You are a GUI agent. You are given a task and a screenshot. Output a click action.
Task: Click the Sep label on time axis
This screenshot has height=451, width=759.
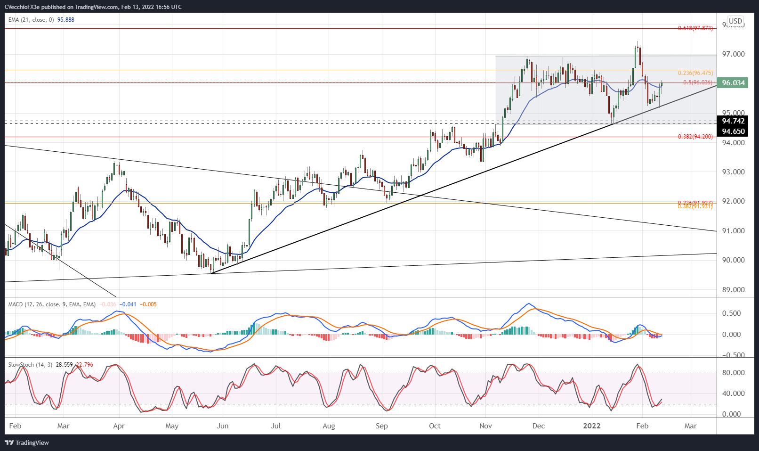point(381,426)
